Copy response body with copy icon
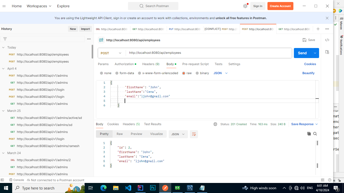The height and width of the screenshot is (193, 344). pos(309,134)
